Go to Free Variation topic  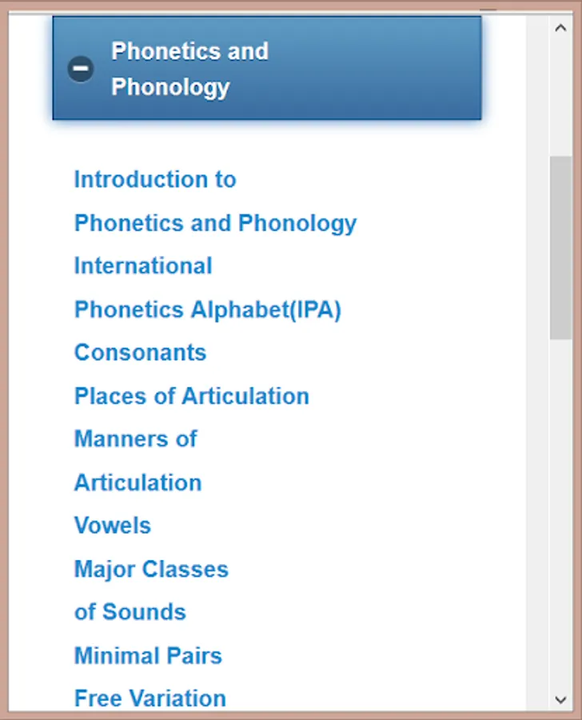[150, 698]
